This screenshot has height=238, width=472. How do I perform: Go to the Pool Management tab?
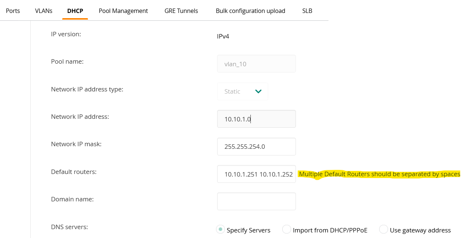(123, 11)
